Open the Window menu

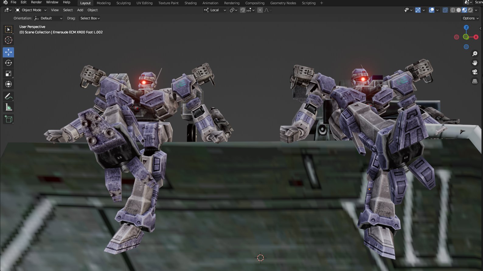click(52, 2)
